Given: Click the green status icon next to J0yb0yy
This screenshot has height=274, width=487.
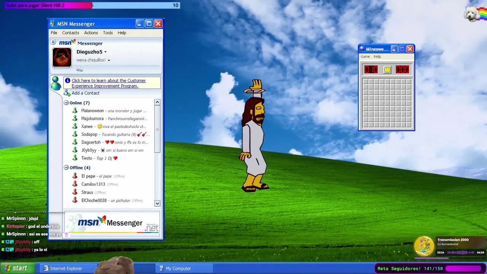Looking at the screenshot, I should pyautogui.click(x=75, y=150).
